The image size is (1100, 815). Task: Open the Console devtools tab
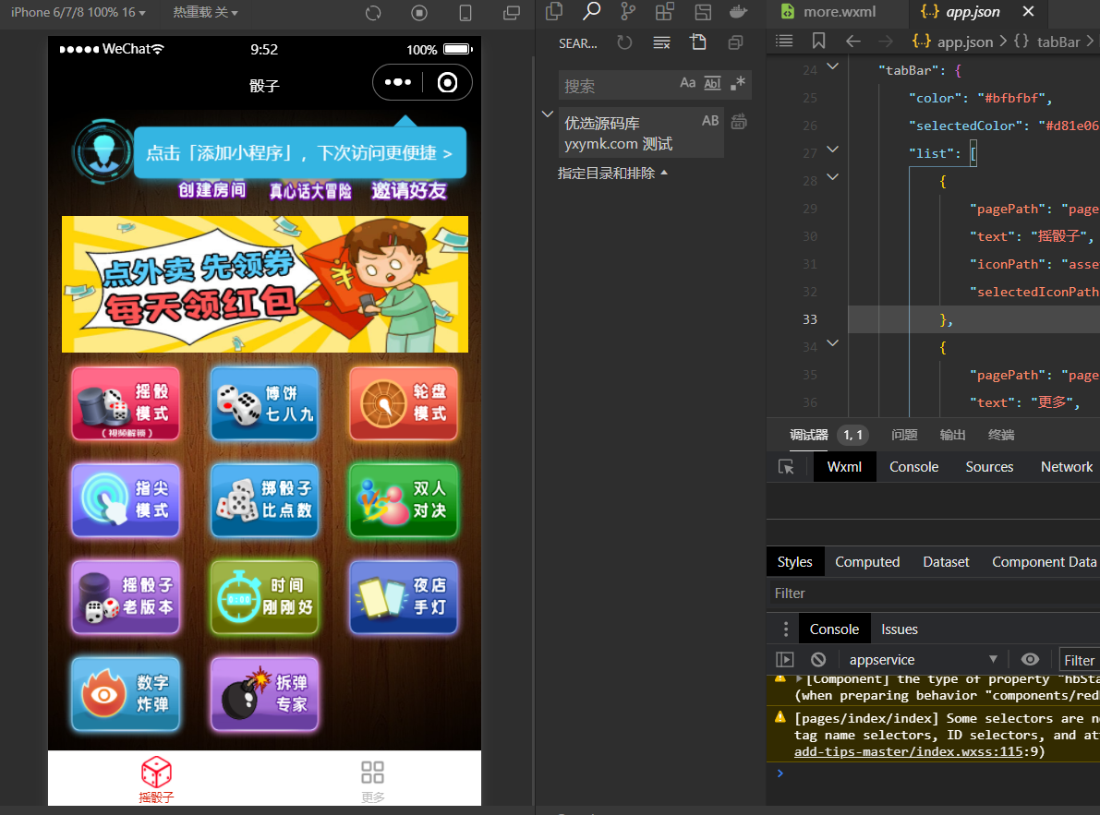(913, 467)
